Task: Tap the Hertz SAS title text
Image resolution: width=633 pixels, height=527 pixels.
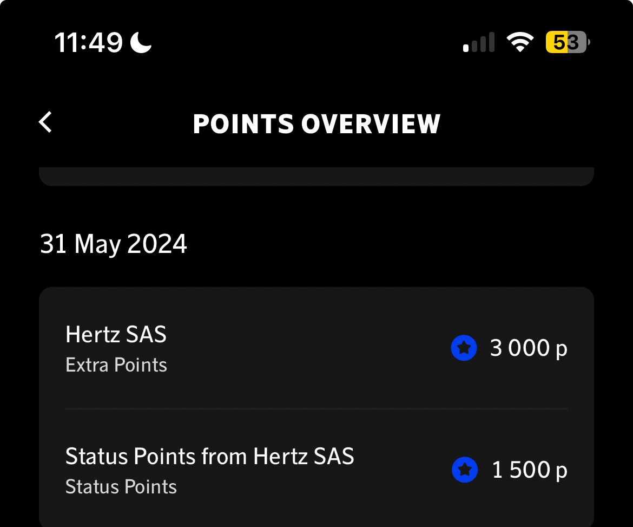Action: pyautogui.click(x=116, y=334)
